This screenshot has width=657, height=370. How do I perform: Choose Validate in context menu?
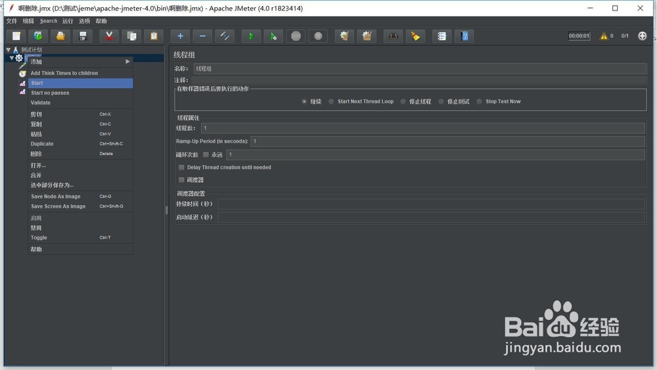coord(80,103)
